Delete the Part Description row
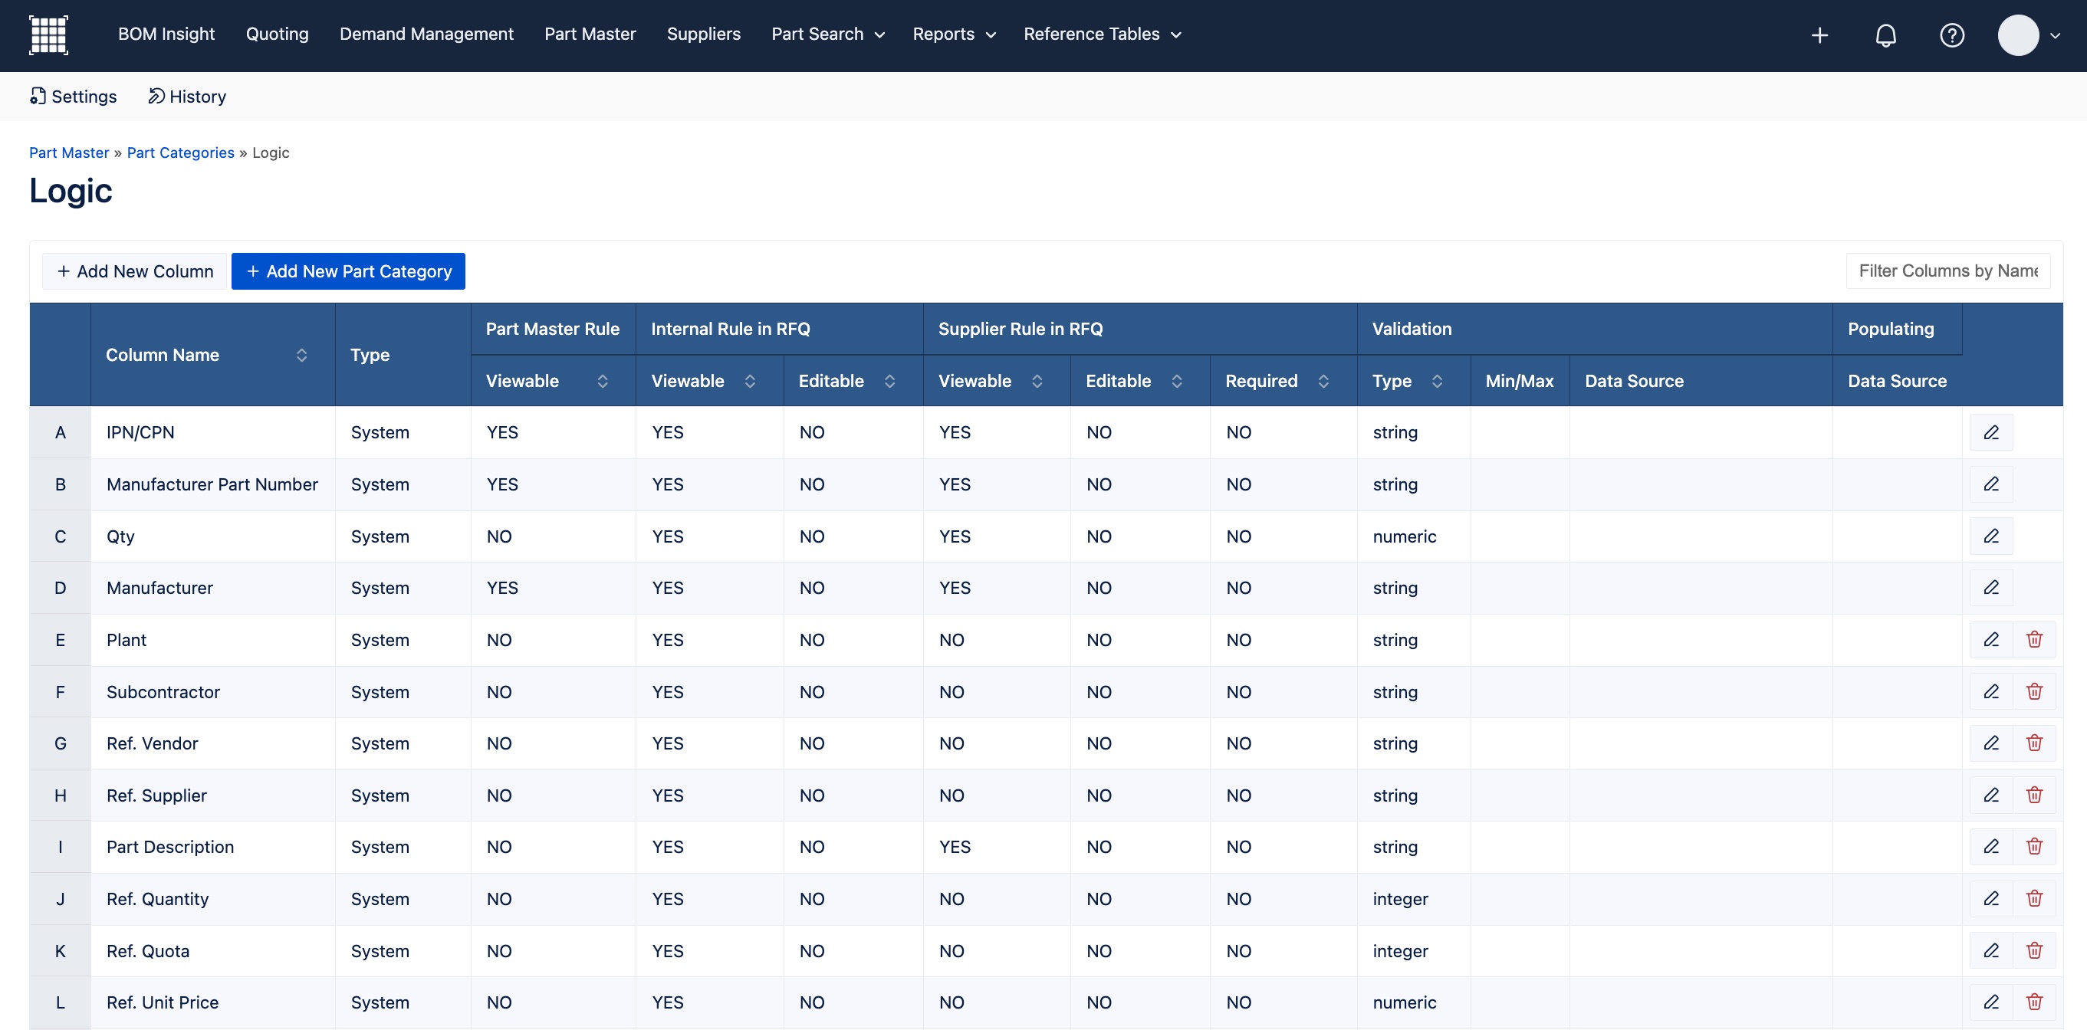Image resolution: width=2087 pixels, height=1030 pixels. pos(2034,847)
